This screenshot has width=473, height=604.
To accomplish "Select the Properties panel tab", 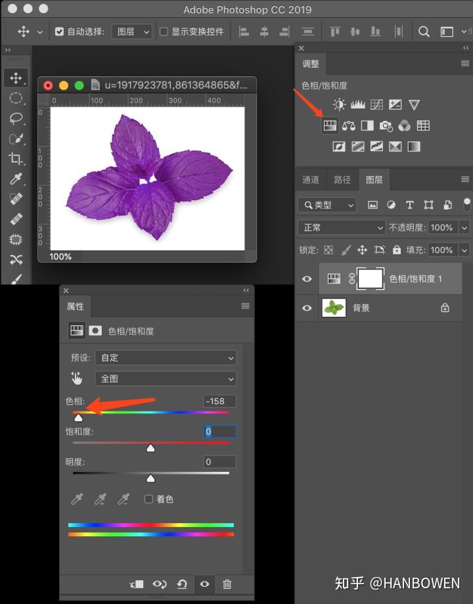I will [75, 307].
